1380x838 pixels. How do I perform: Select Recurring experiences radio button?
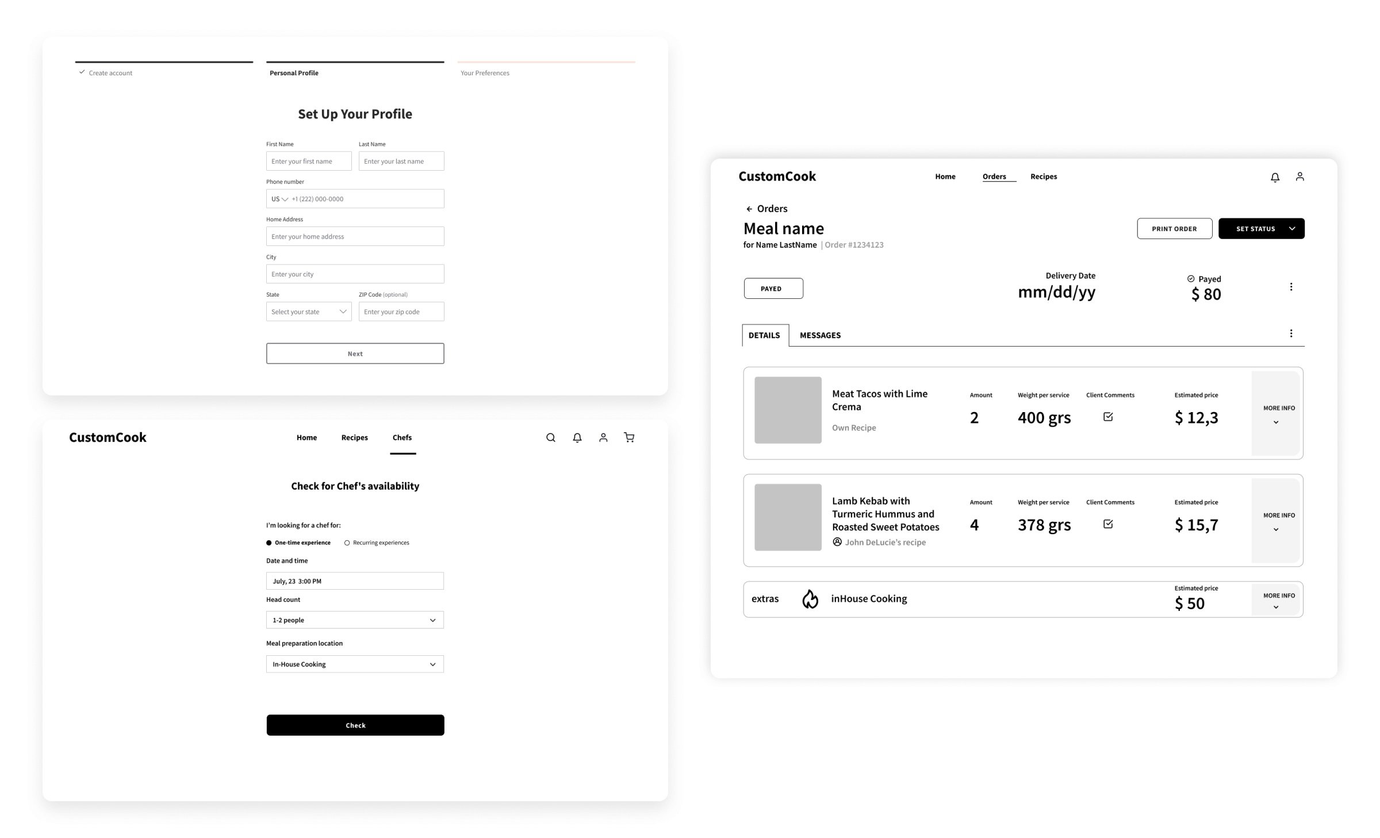click(x=350, y=542)
